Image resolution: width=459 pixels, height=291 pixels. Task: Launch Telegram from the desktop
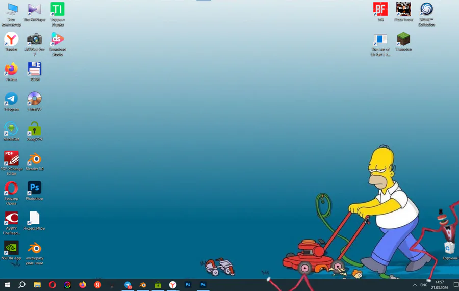click(11, 101)
